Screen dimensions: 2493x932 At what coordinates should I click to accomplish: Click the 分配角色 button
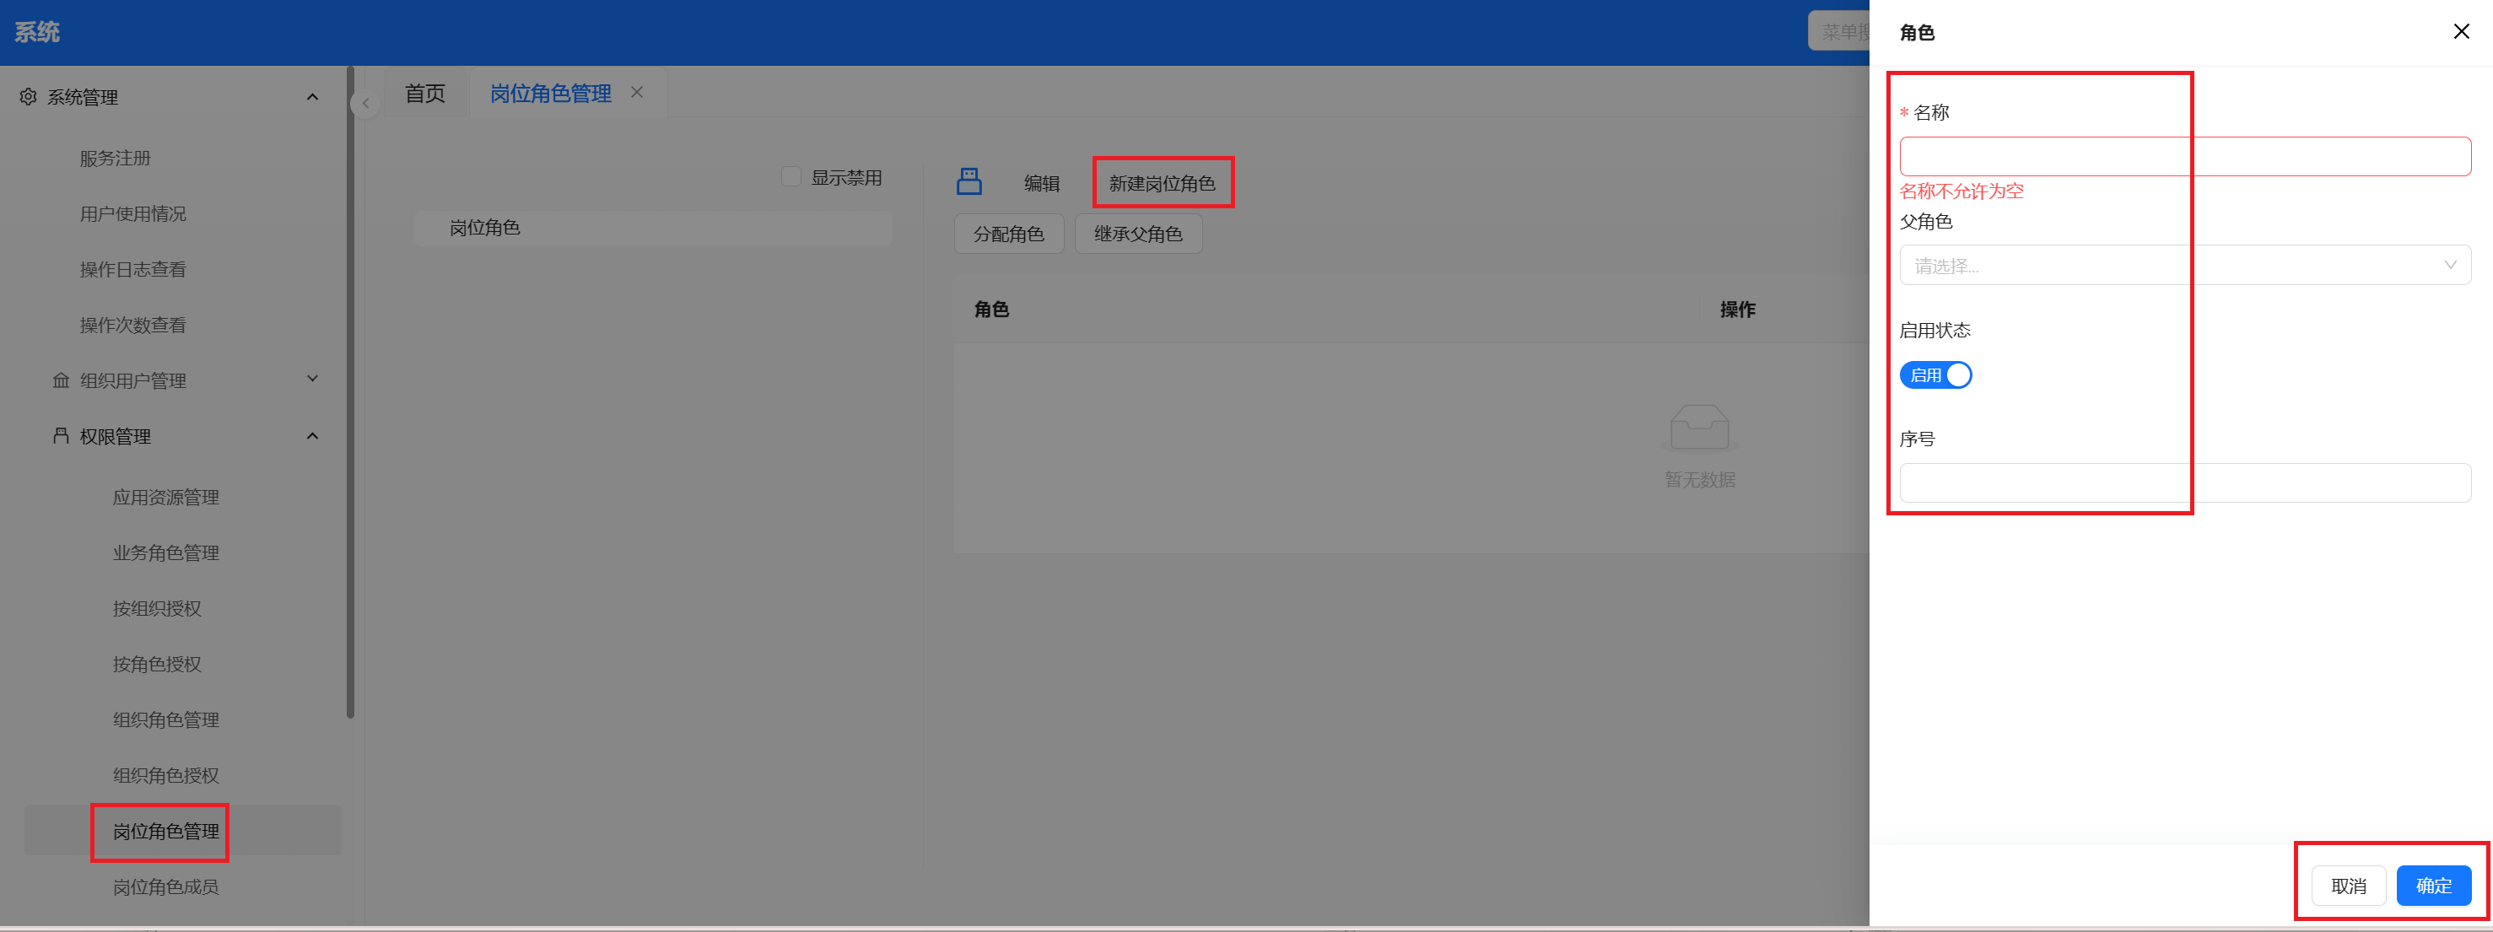pos(1008,234)
